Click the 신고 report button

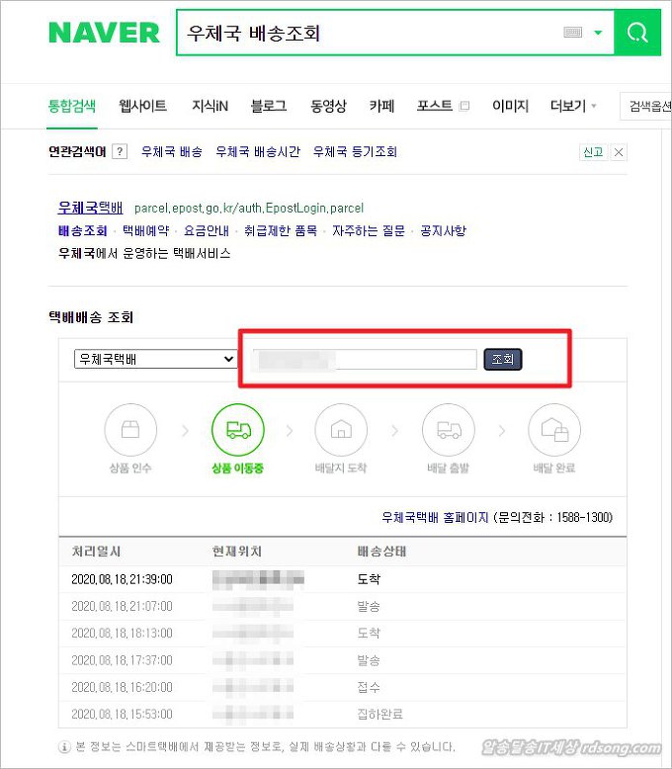coord(592,152)
